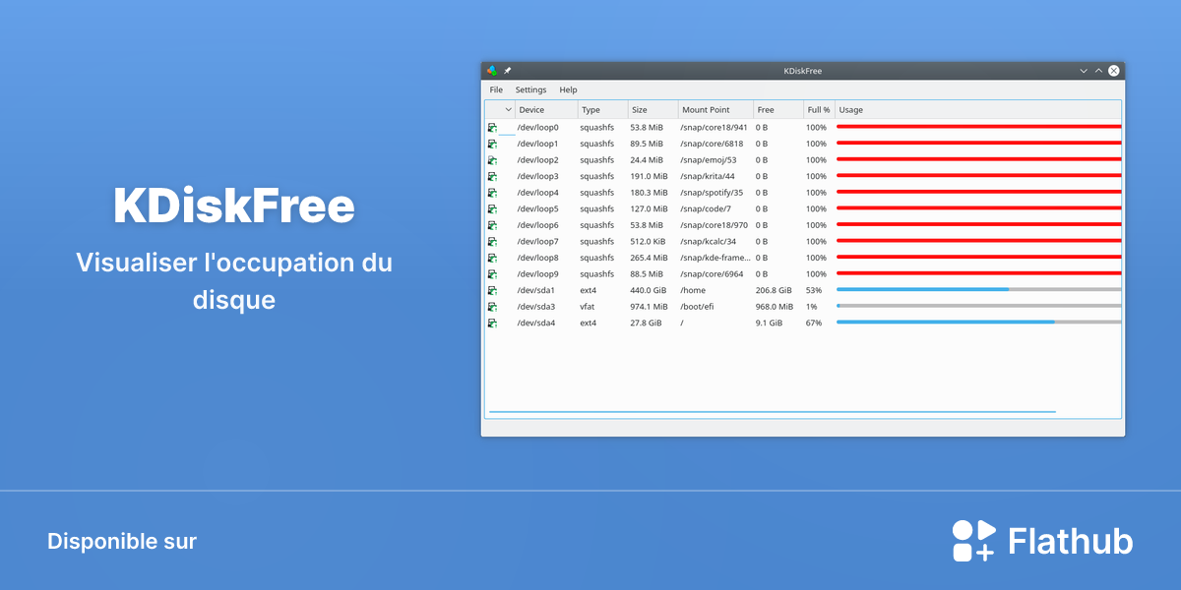Click mount point /snap/kcalc/34
1181x590 pixels.
pyautogui.click(x=709, y=241)
